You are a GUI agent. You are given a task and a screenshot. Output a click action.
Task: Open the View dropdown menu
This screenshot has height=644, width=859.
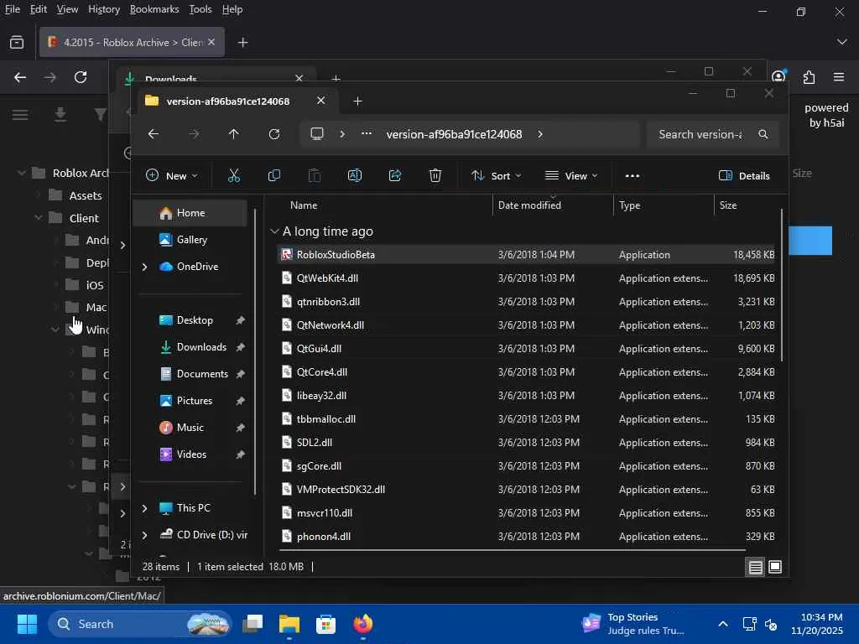click(x=570, y=176)
